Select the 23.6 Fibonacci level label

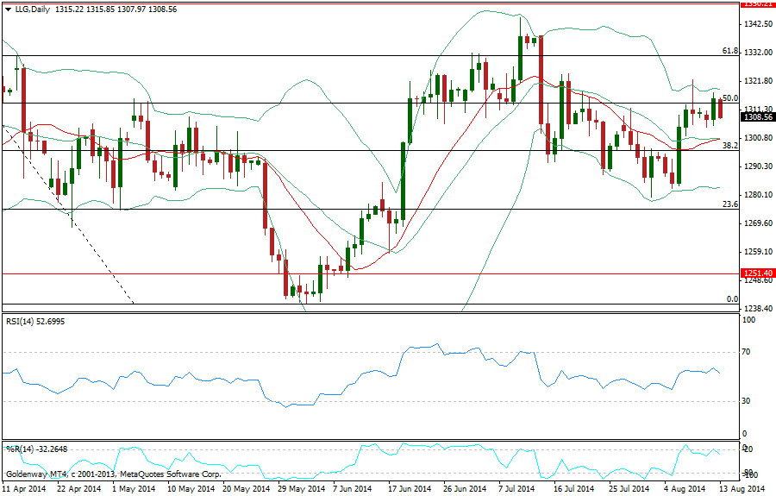click(x=729, y=204)
